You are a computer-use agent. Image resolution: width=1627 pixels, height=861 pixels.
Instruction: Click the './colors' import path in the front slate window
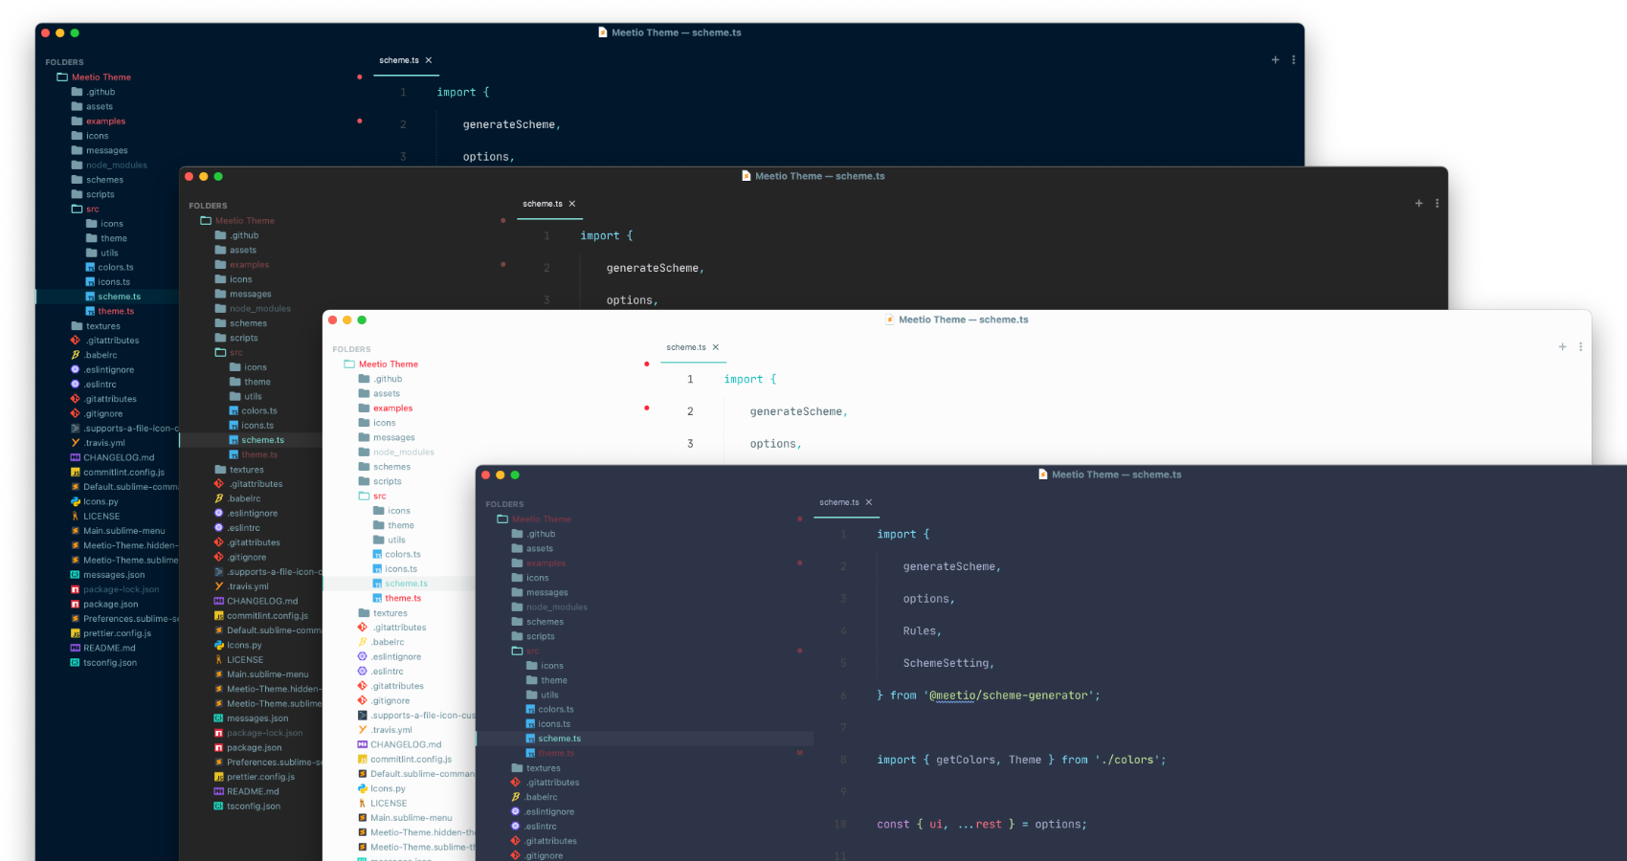point(1127,760)
